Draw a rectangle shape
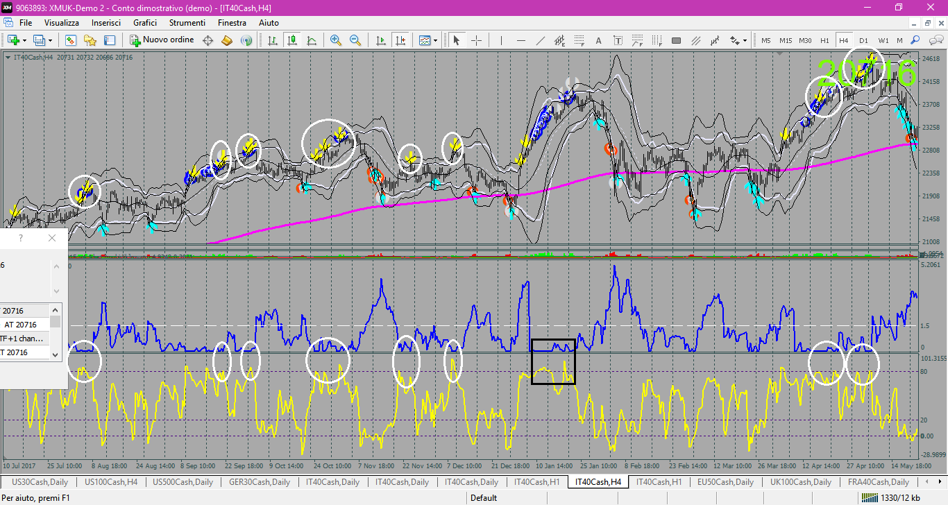Viewport: 948px width, 505px height. coord(676,40)
